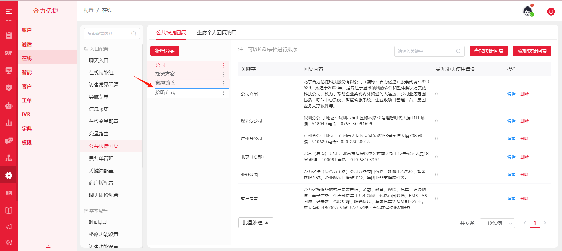Open 关键词配置 configuration
Viewport: 562px width, 251px height.
pos(101,171)
